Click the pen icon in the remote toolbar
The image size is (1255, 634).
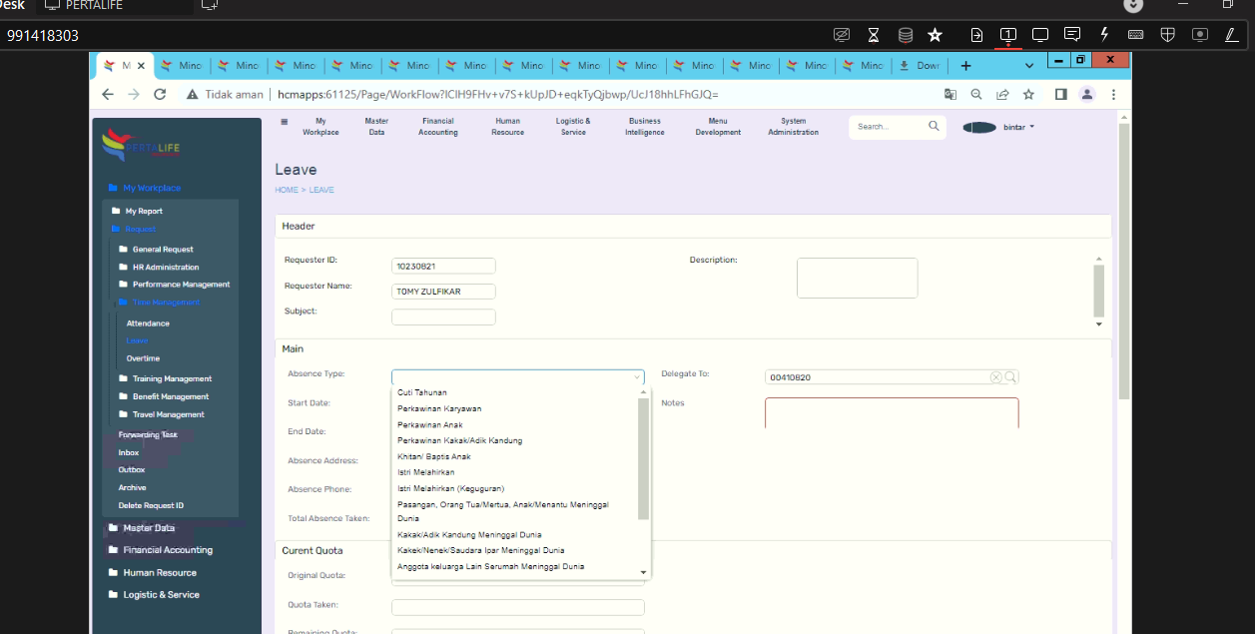1231,34
